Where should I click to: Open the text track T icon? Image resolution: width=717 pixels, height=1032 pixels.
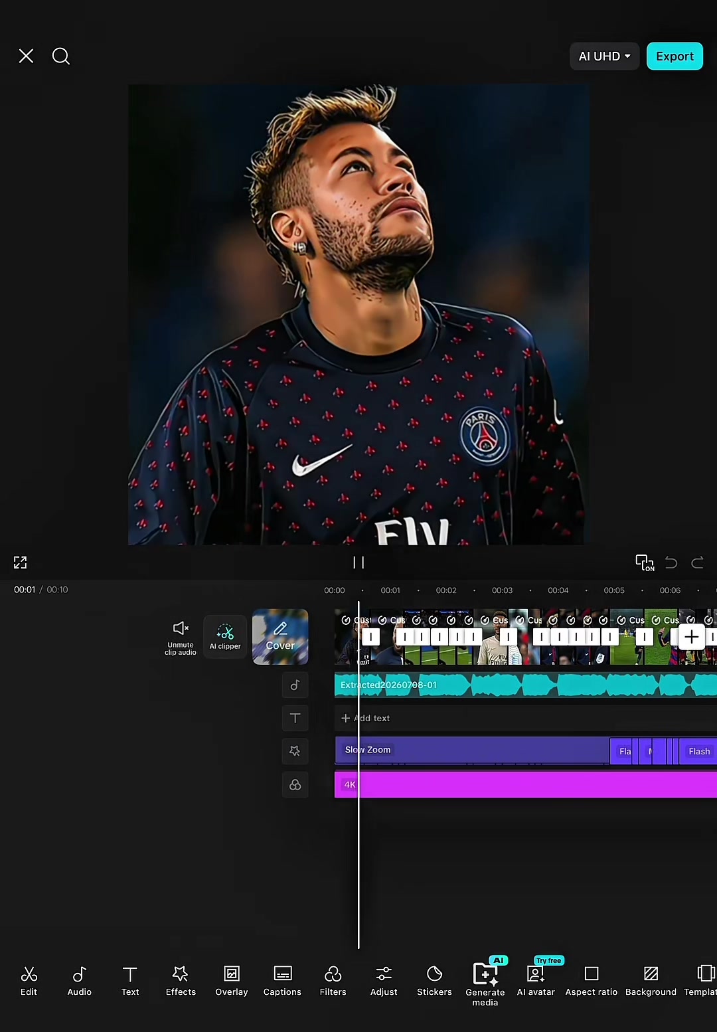coord(295,718)
